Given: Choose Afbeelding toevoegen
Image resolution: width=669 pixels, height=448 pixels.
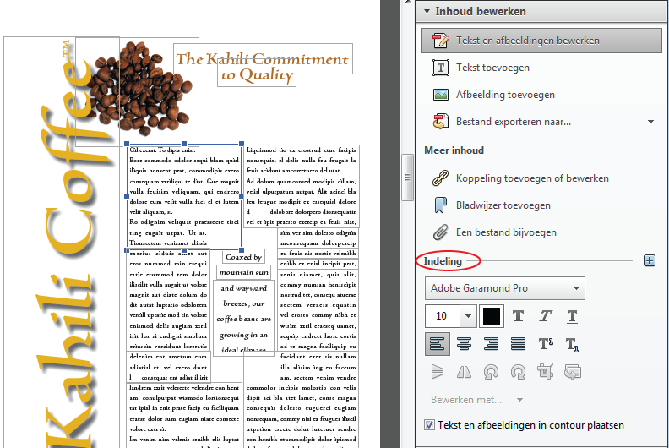Looking at the screenshot, I should [505, 95].
